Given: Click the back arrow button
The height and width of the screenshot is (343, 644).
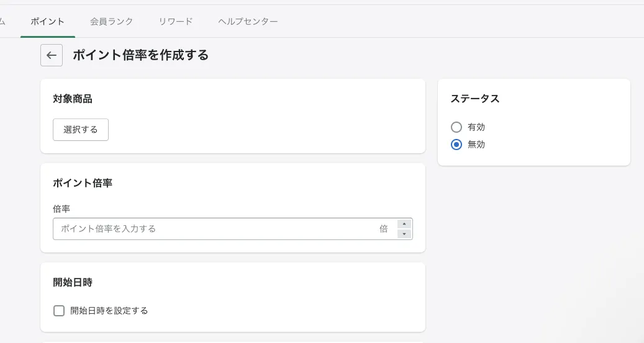Looking at the screenshot, I should pos(52,55).
